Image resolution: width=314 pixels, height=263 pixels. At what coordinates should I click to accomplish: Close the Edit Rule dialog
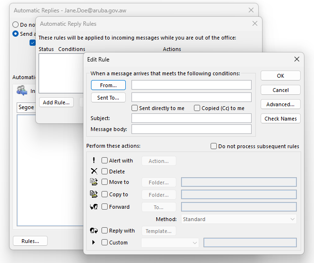pyautogui.click(x=297, y=59)
